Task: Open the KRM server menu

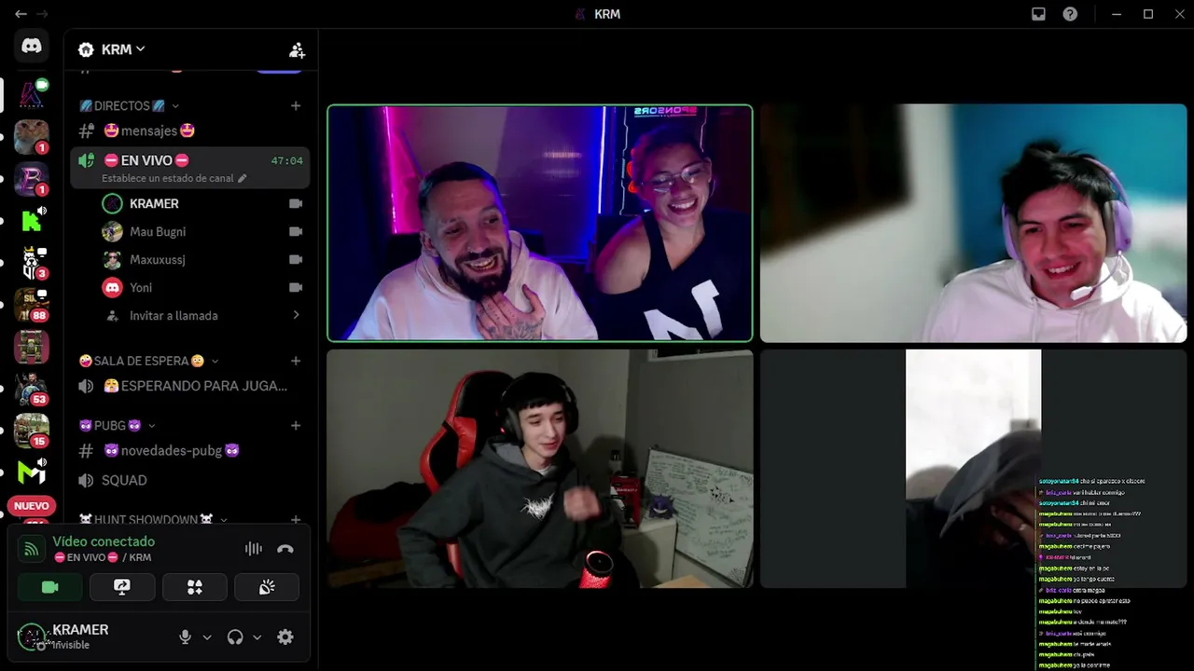Action: click(112, 49)
